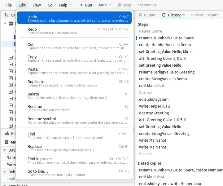Click the Output panel terminal icon
Image resolution: width=223 pixels, height=186 pixels.
tap(140, 15)
